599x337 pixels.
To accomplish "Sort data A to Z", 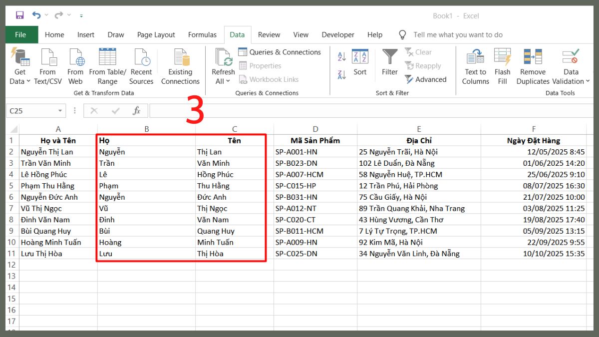I will (x=341, y=56).
